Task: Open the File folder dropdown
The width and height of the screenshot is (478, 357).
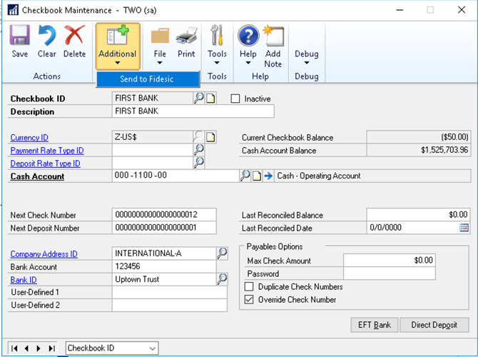Action: coord(160,46)
